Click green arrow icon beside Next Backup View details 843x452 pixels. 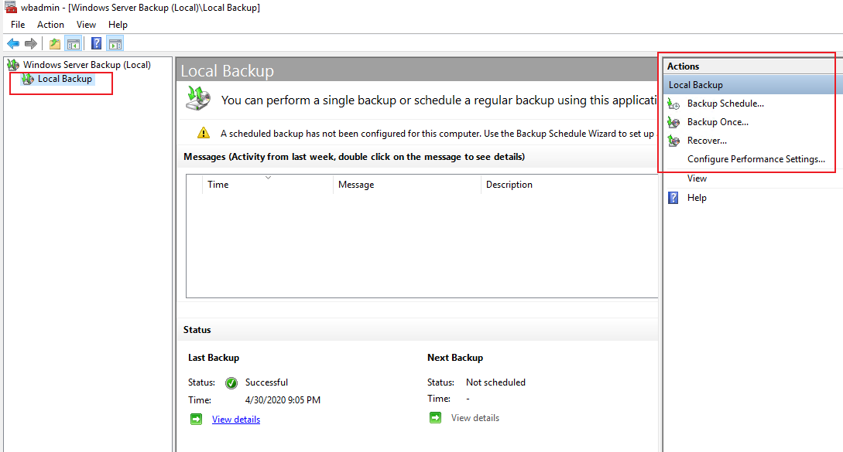pos(436,418)
